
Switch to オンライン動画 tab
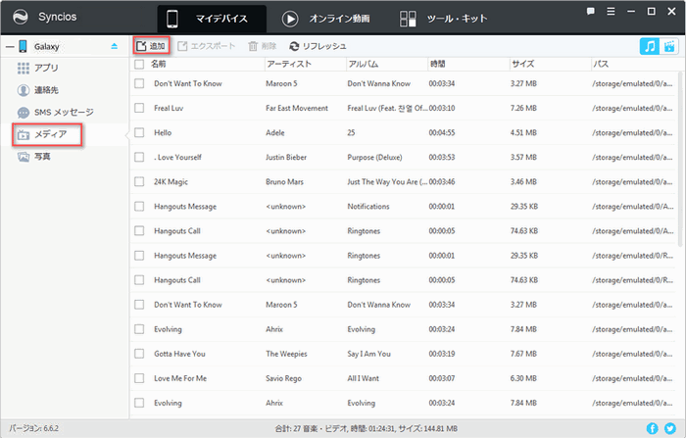(x=326, y=19)
